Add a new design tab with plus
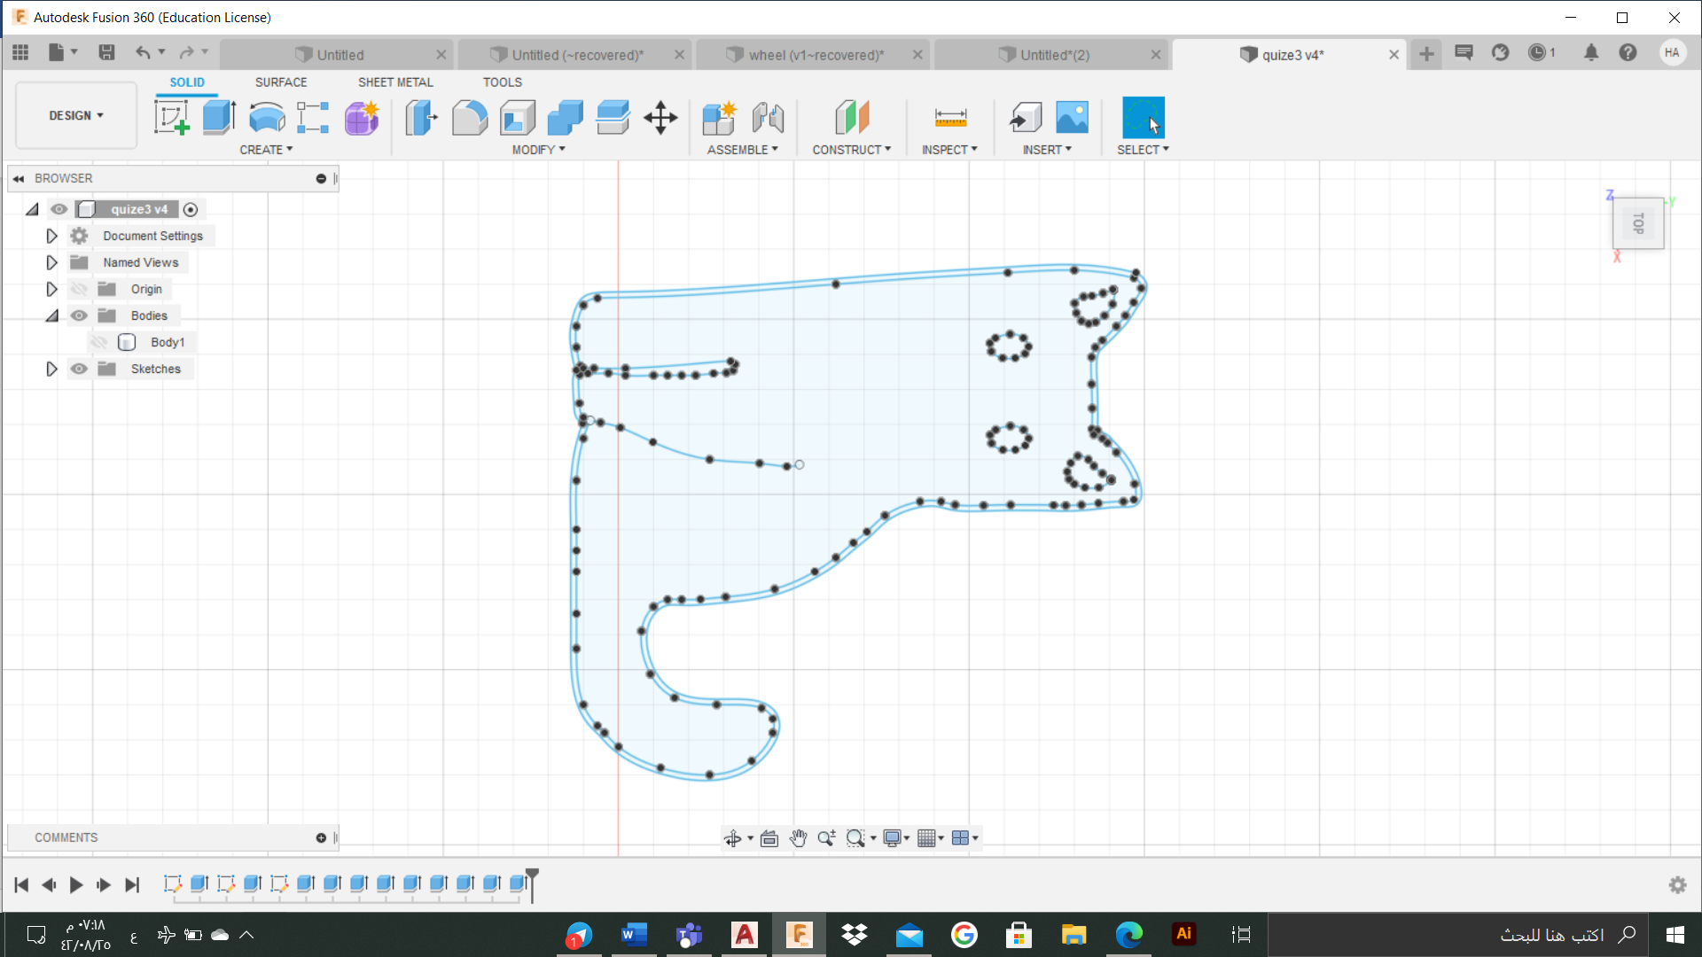 pyautogui.click(x=1426, y=54)
